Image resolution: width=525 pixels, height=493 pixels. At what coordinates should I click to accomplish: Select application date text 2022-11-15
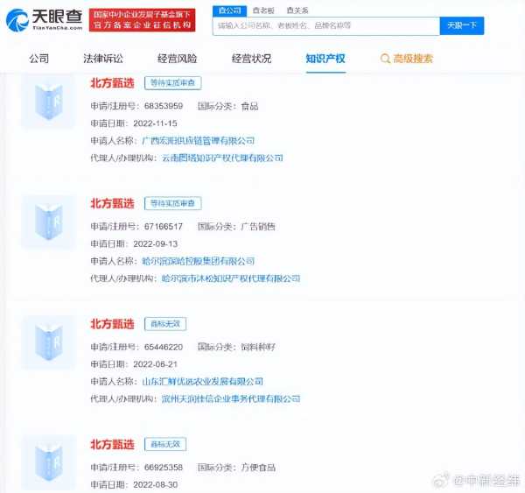click(x=155, y=123)
